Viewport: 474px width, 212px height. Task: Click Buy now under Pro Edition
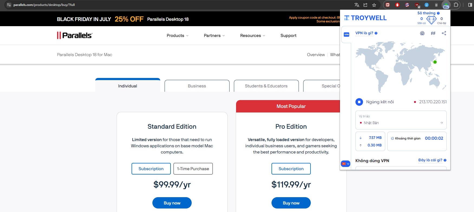point(291,203)
